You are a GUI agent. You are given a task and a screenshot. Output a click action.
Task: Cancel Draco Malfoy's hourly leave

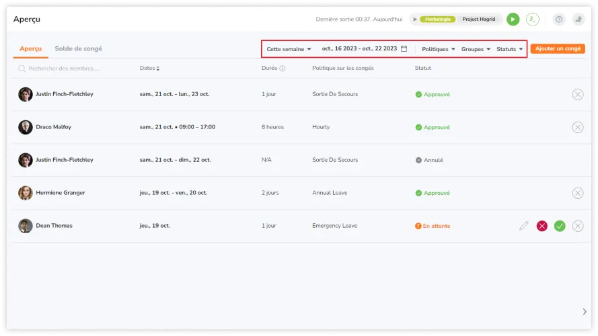coord(577,127)
